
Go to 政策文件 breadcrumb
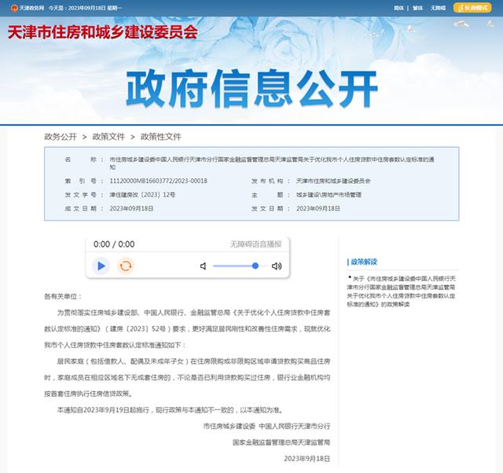click(x=108, y=136)
